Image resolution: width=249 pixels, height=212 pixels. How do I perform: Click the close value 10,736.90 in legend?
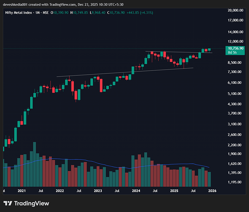(117, 13)
